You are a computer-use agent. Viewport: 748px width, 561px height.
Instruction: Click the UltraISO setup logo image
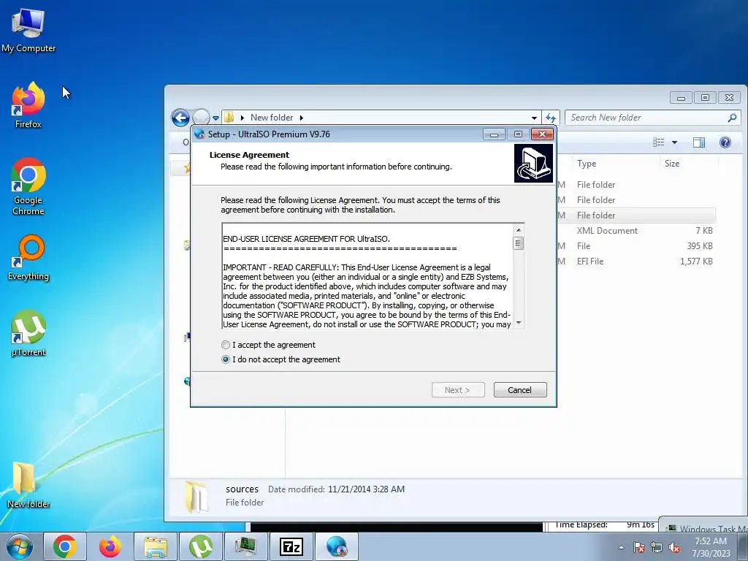pos(533,164)
